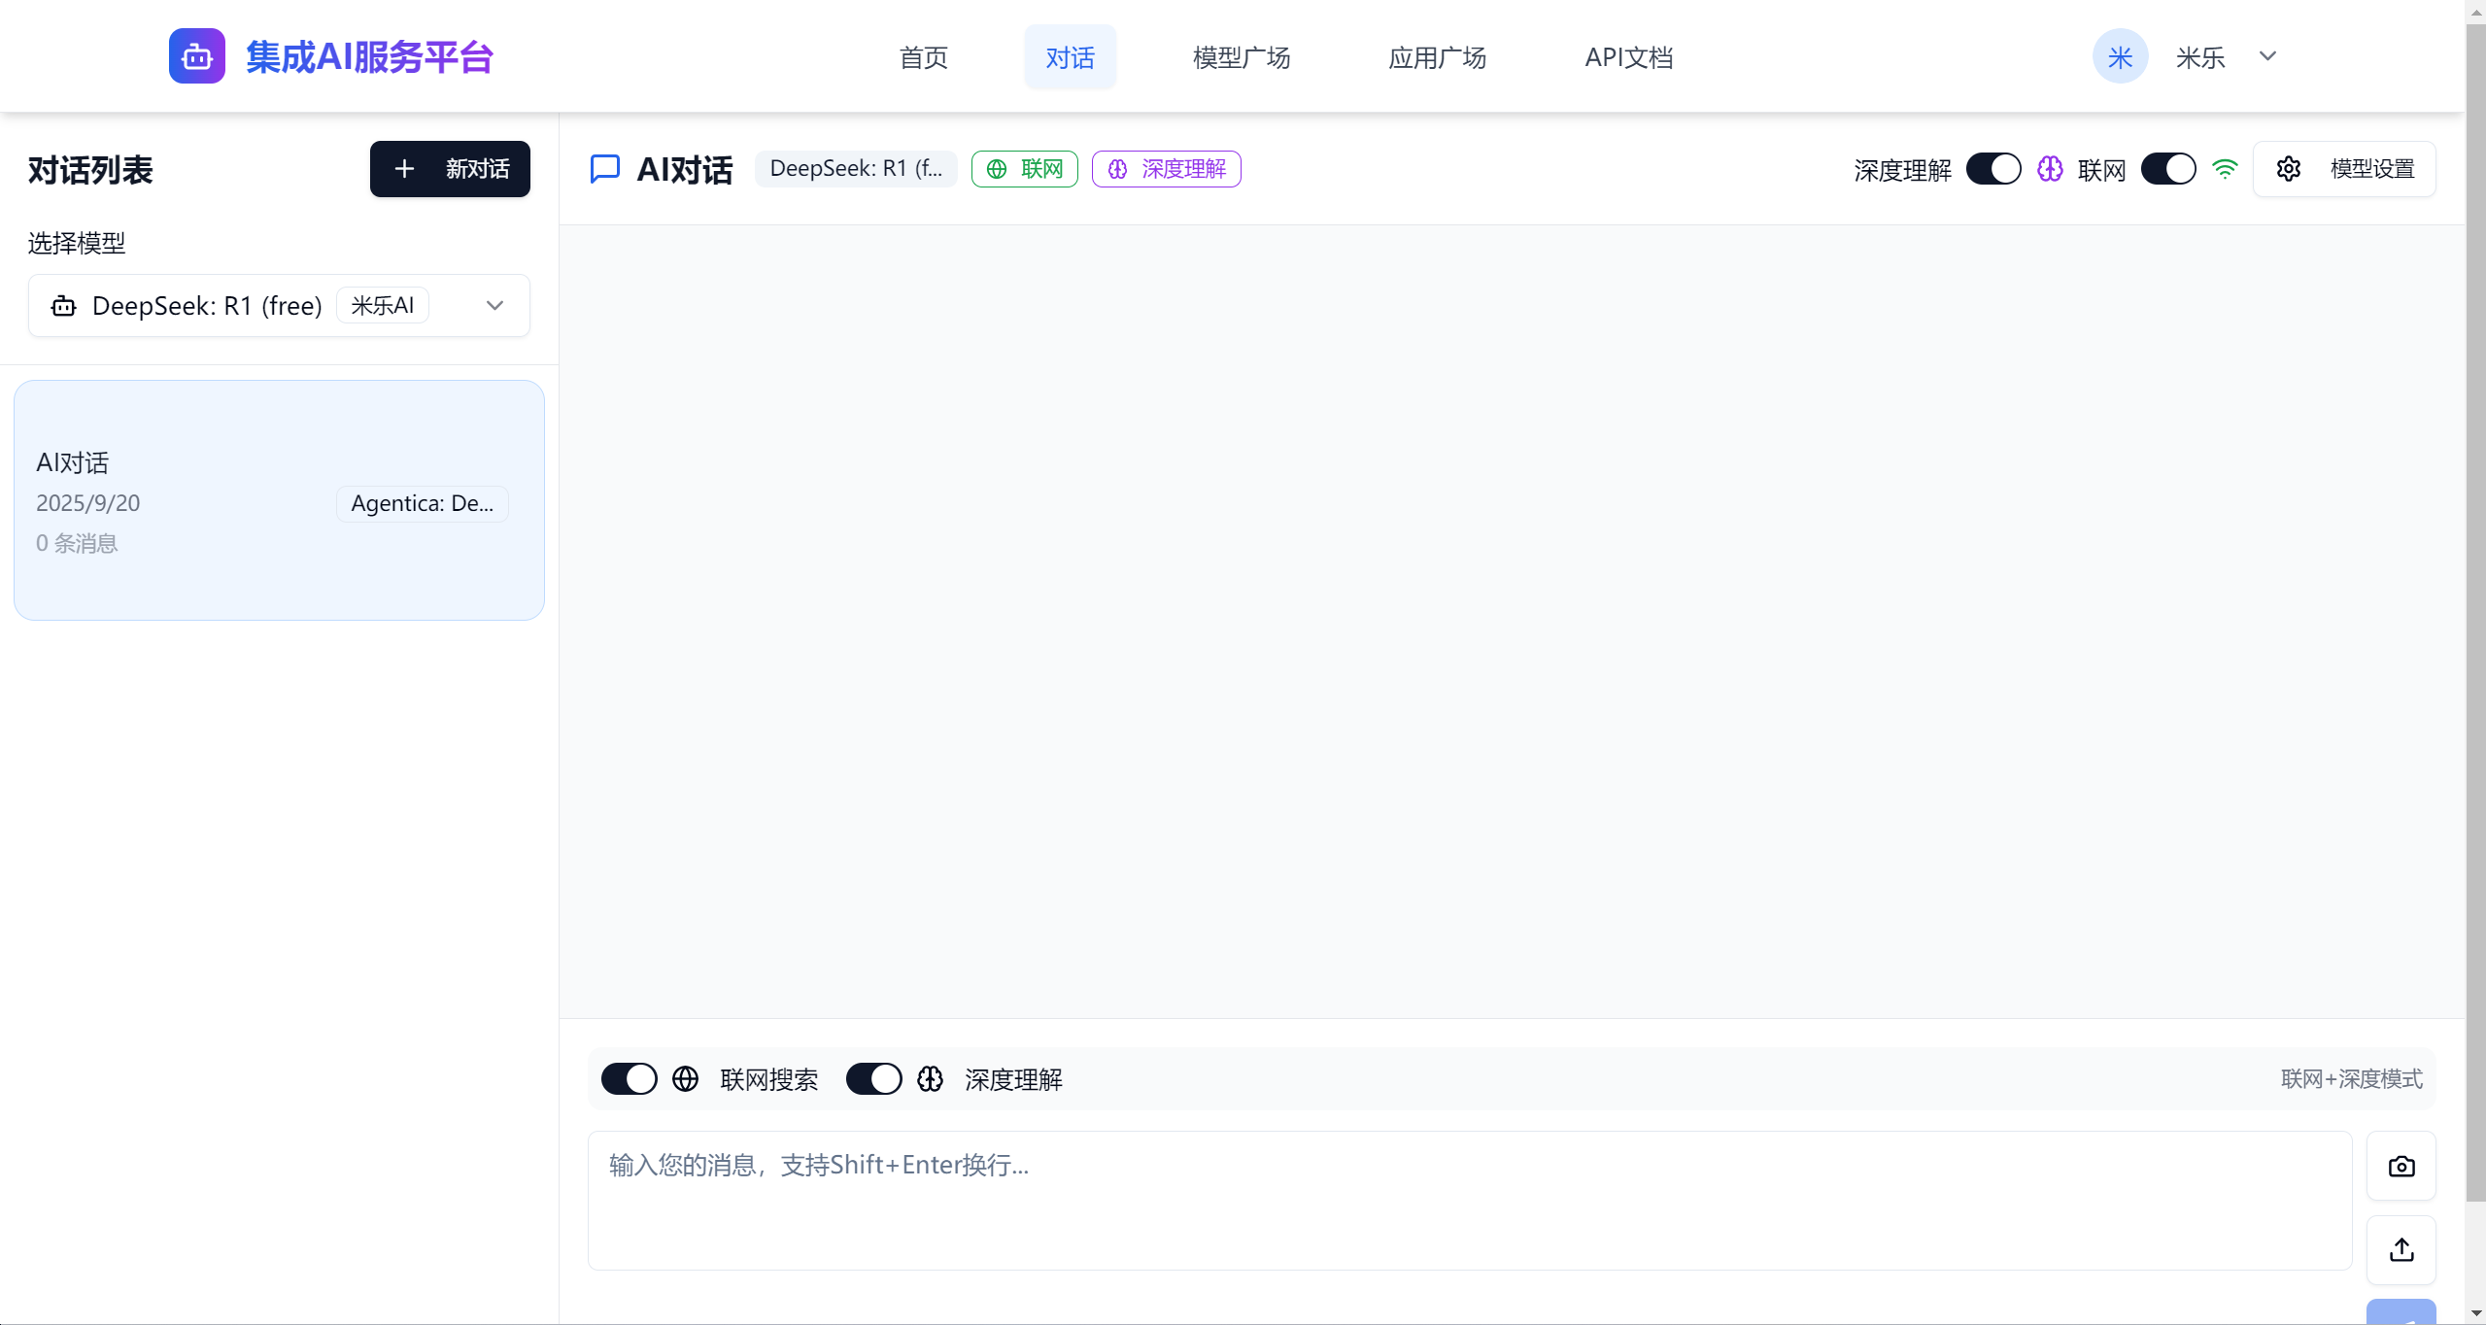Click the 对话列表 sidebar heading
This screenshot has height=1325, width=2486.
(90, 170)
